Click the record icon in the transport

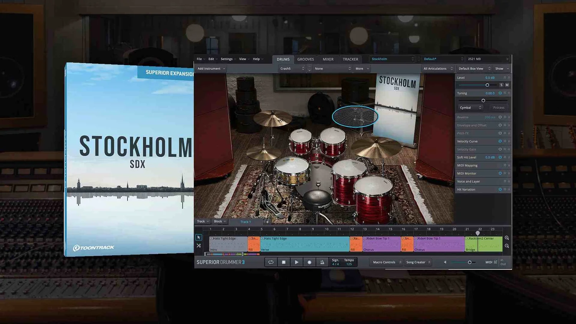[x=310, y=262]
